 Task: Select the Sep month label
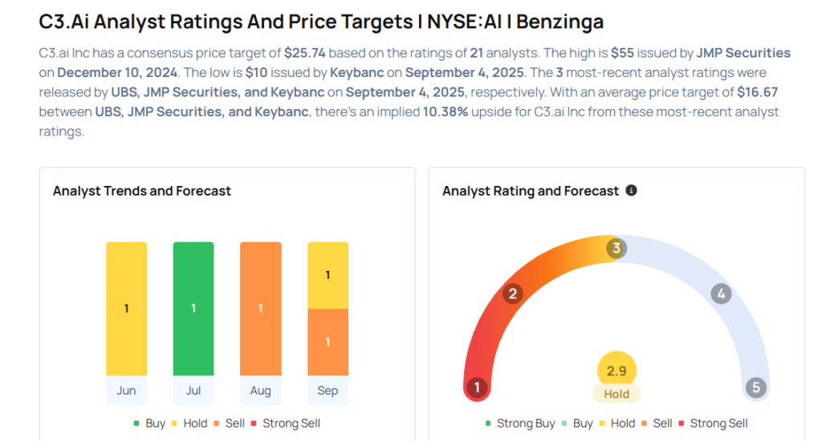328,391
